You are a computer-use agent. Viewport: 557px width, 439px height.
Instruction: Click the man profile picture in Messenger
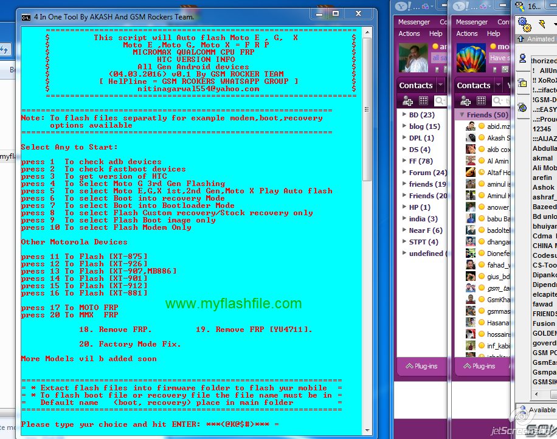tap(413, 58)
